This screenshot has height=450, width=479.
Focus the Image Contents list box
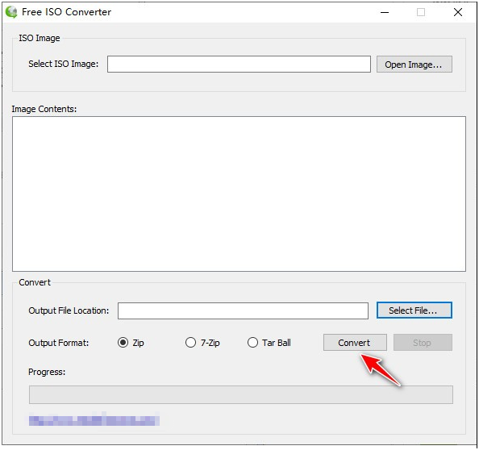click(x=239, y=194)
